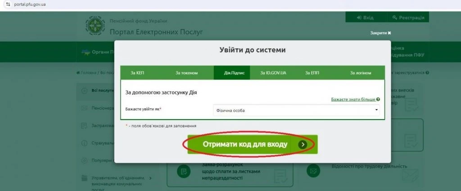Click the envelope icon beside Відомості про трудову діяльність
The height and width of the screenshot is (191, 461).
313,171
